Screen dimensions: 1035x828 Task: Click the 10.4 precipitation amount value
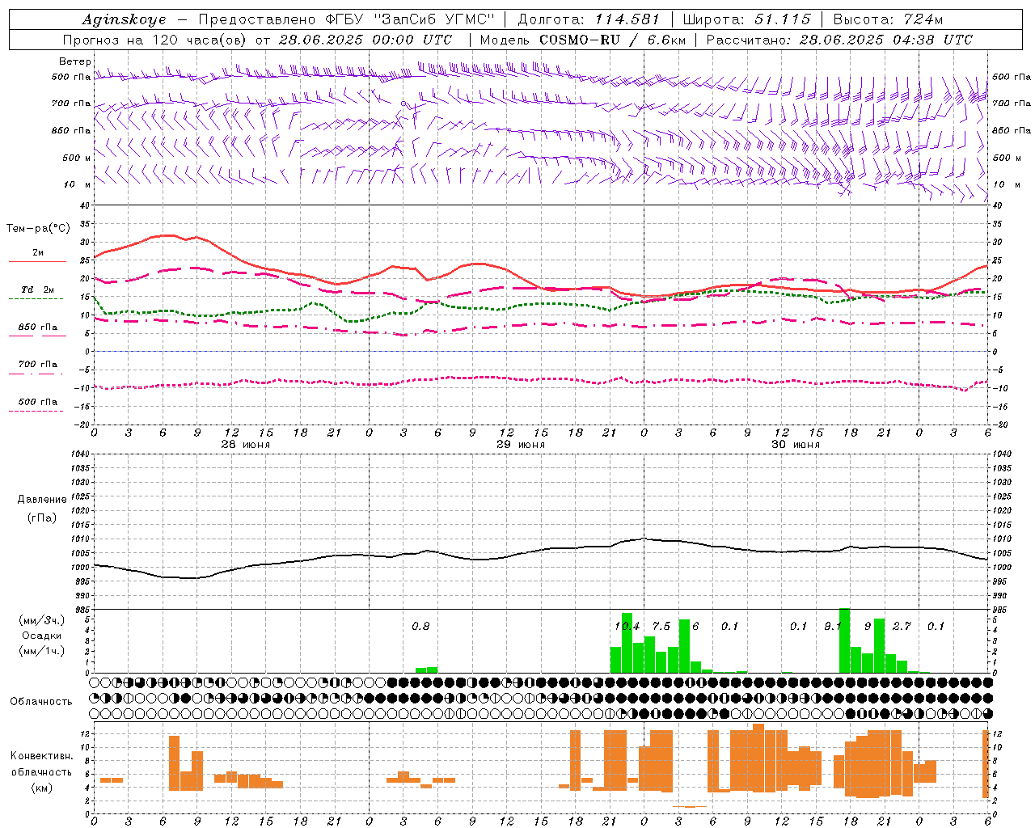pos(627,627)
